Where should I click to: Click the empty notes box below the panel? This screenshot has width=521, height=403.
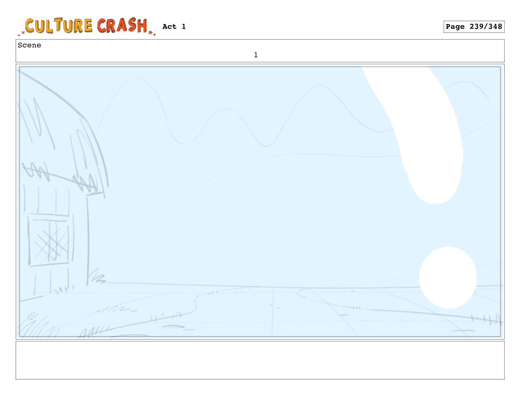click(x=260, y=360)
